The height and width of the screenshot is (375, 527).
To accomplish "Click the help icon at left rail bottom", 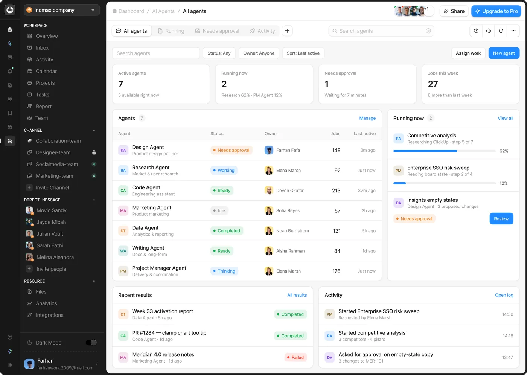I will click(10, 337).
